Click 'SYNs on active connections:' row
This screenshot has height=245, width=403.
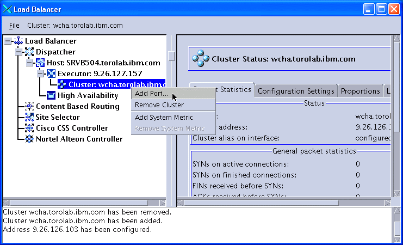[x=290, y=164]
